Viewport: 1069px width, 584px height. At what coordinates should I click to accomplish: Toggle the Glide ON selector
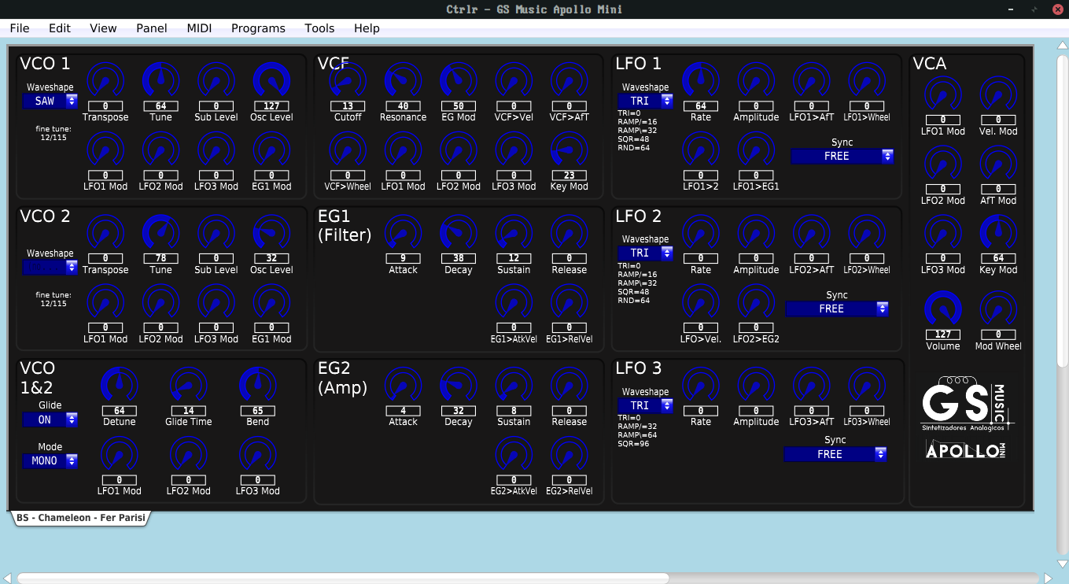pos(50,420)
